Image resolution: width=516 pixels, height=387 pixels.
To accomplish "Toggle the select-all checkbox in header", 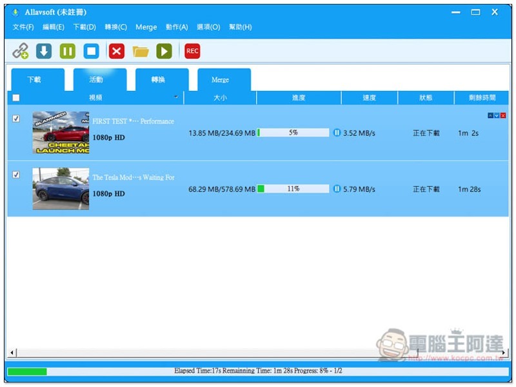I will 16,98.
